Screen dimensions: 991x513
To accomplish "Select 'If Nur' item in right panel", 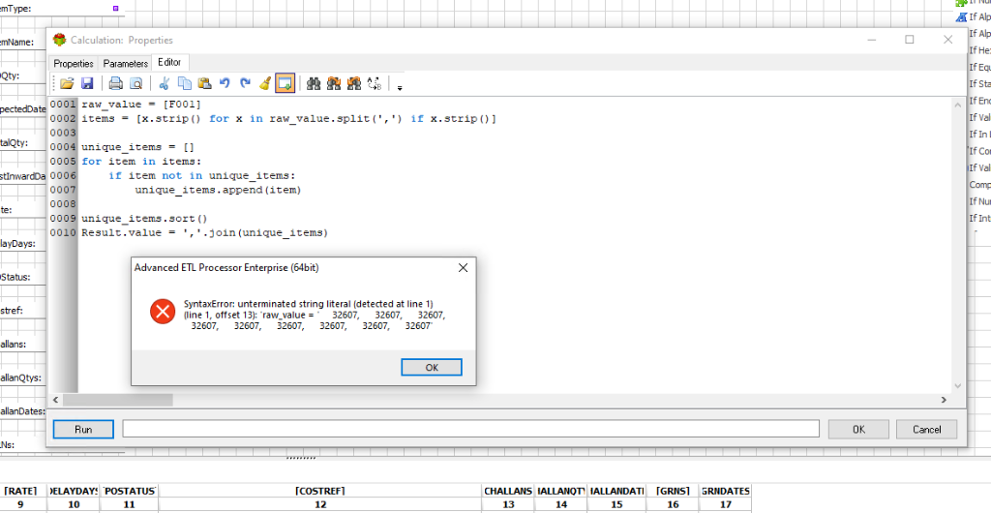I will pyautogui.click(x=979, y=202).
